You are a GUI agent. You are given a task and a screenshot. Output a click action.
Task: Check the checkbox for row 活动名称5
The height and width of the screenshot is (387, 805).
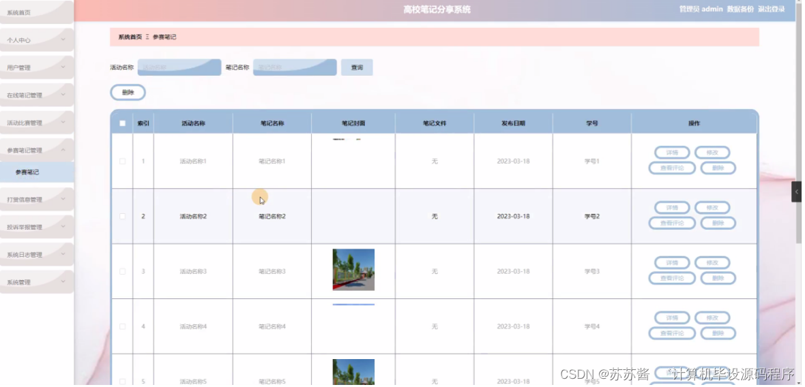coord(122,382)
